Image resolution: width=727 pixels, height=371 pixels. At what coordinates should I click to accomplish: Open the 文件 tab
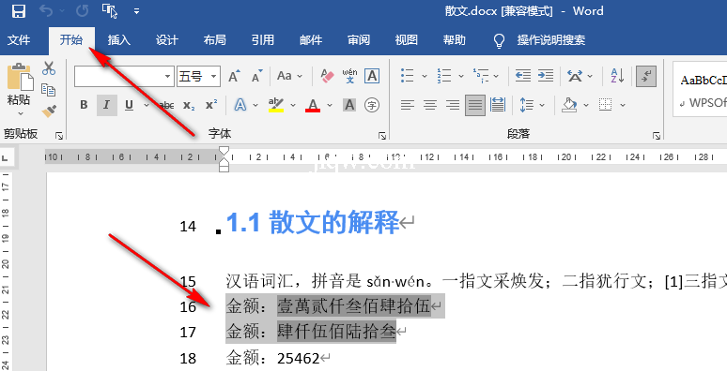19,40
